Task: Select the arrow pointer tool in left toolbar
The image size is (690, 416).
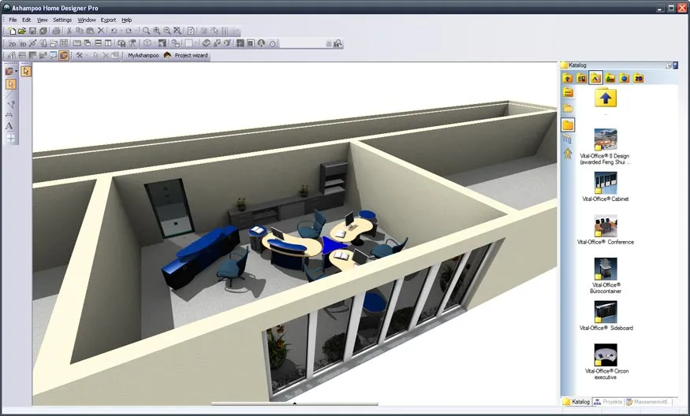Action: click(x=10, y=84)
